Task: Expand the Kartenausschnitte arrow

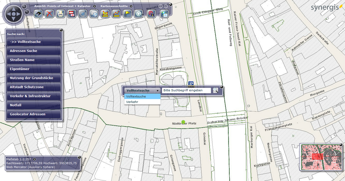Action: [130, 6]
